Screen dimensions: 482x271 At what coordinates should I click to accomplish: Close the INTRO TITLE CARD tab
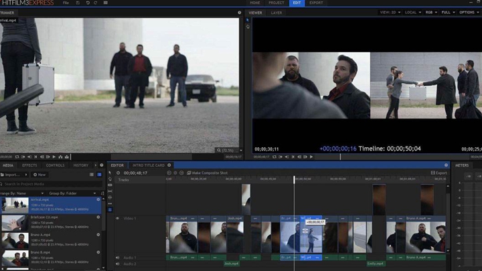click(x=169, y=165)
